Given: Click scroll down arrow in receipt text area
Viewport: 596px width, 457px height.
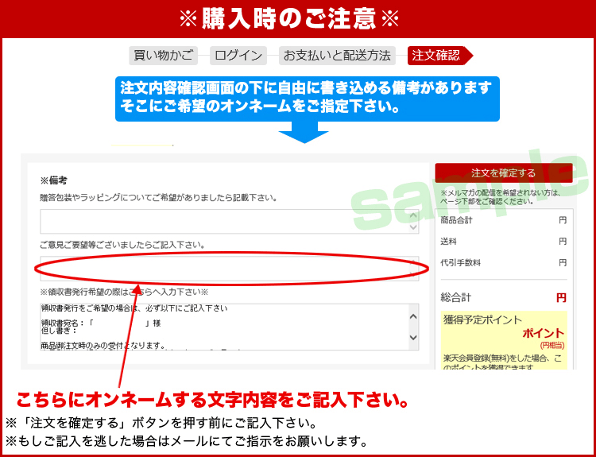Looking at the screenshot, I should point(412,339).
